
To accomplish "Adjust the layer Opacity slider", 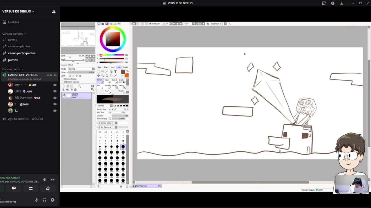I will pyautogui.click(x=81, y=73).
